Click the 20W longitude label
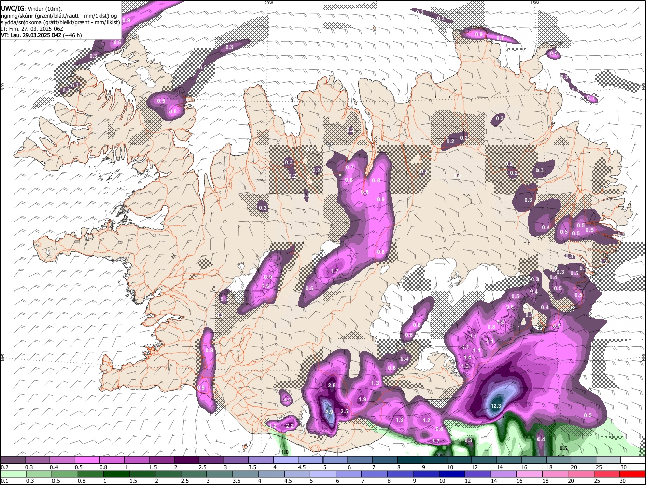646x485 pixels. (268, 3)
